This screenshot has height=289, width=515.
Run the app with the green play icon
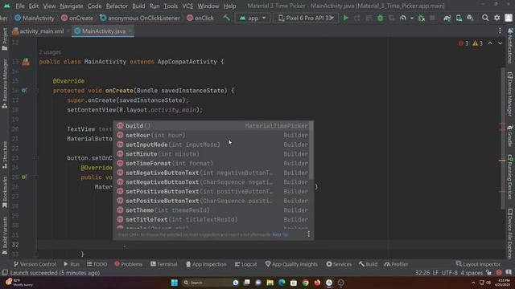[345, 18]
